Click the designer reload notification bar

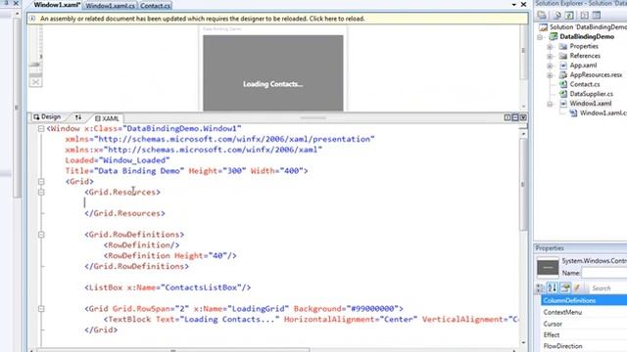[x=277, y=19]
